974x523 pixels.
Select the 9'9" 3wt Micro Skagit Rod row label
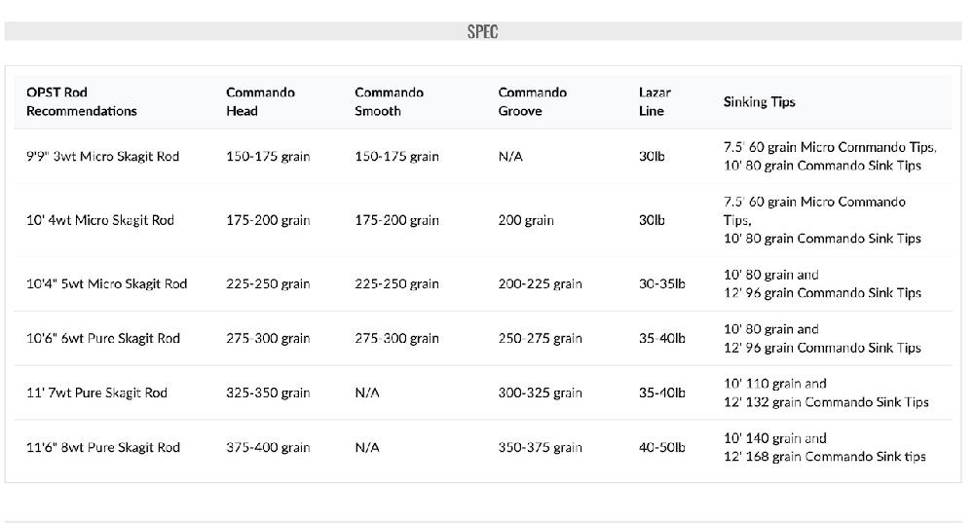pyautogui.click(x=102, y=157)
